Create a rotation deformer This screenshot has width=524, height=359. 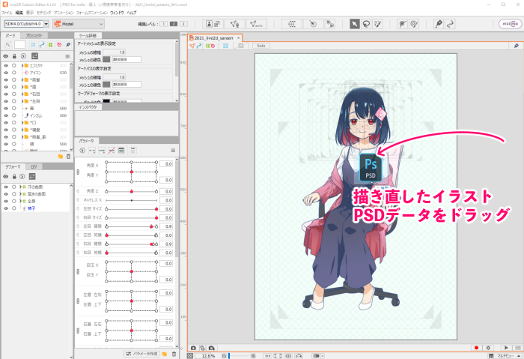(x=313, y=24)
